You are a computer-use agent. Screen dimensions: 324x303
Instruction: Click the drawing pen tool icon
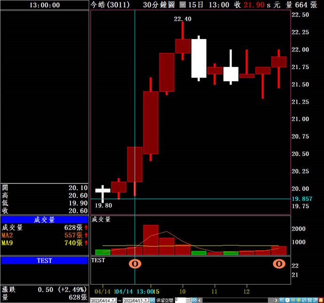315,300
